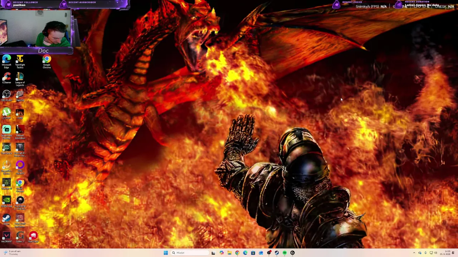Open the OBS Studio desktop shortcut
This screenshot has height=257, width=458.
tap(6, 96)
